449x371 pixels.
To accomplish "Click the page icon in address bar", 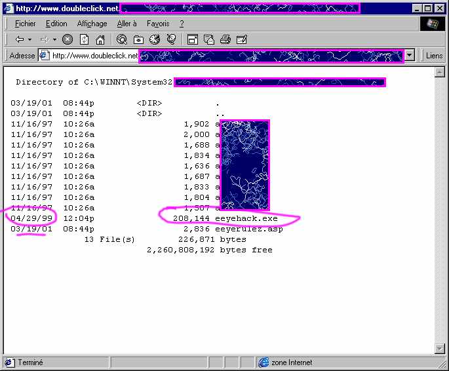I will [45, 55].
